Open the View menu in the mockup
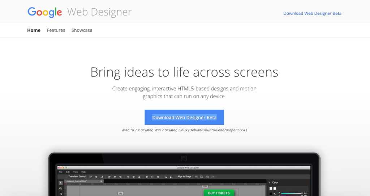Image resolution: width=370 pixels, height=196 pixels. tap(76, 172)
